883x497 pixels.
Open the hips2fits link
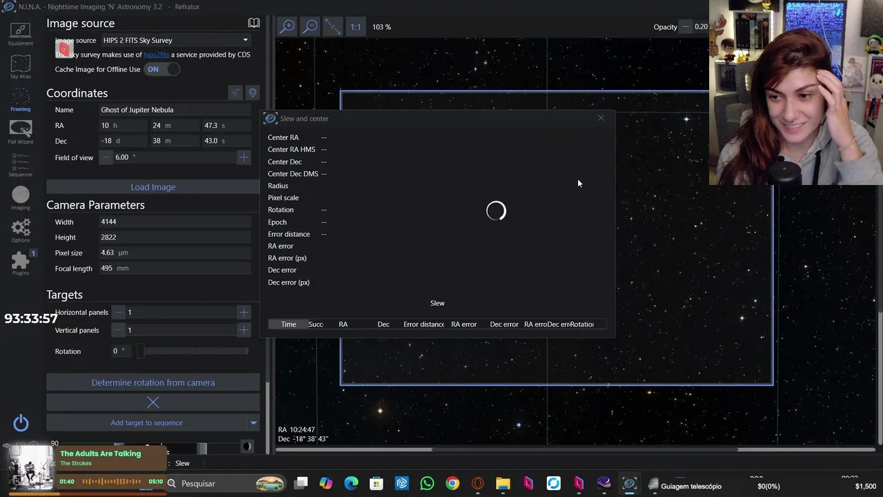[156, 55]
